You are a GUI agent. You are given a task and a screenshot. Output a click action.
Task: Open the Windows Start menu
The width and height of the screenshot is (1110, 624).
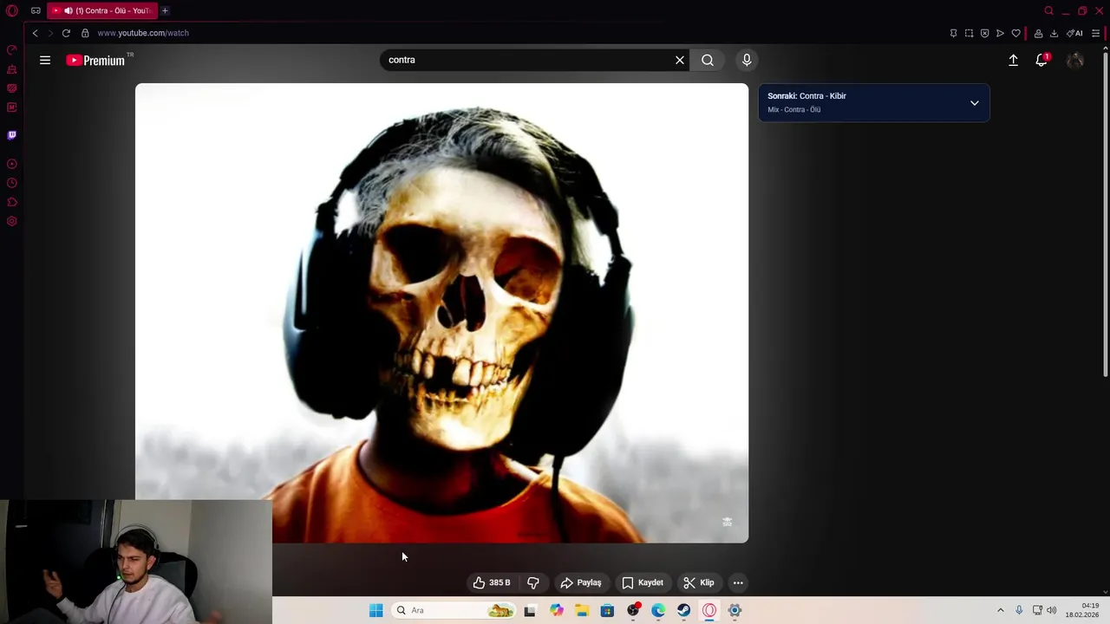pyautogui.click(x=375, y=610)
